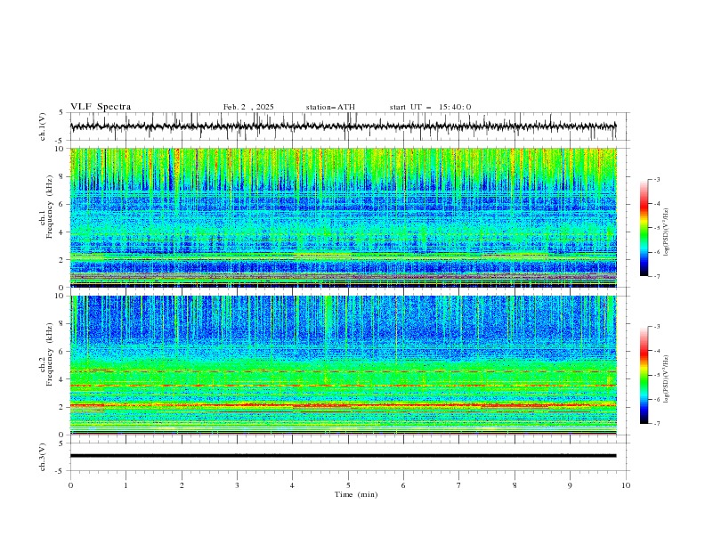Click the '-3' label on upper colorbar
The height and width of the screenshot is (545, 705).
657,179
